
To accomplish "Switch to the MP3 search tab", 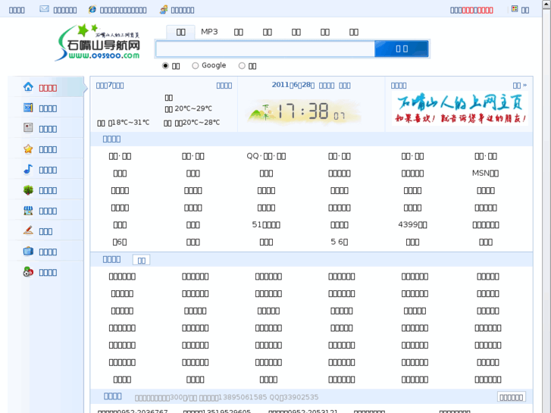I will 209,32.
